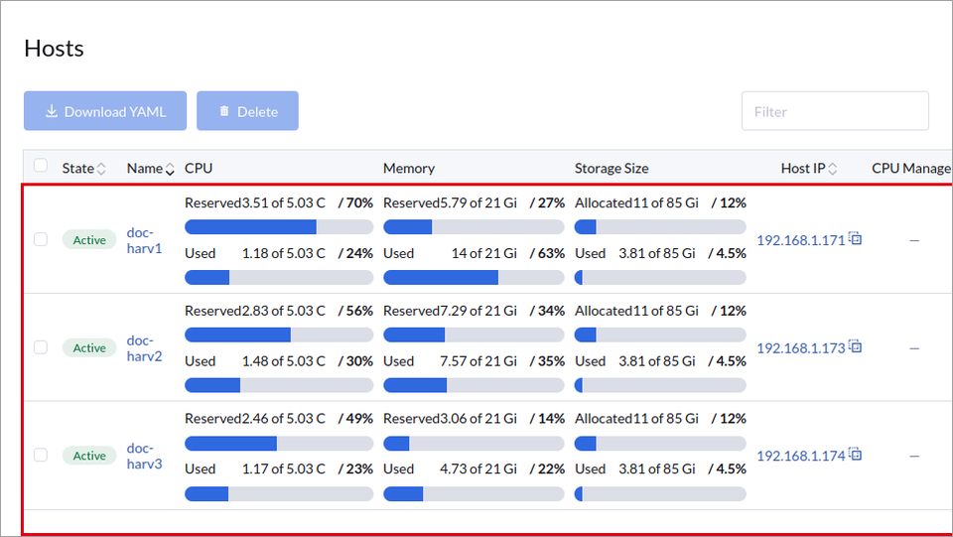This screenshot has height=537, width=953.
Task: Click doc-harv1 '/ 70%' CPU percentage
Action: click(355, 202)
